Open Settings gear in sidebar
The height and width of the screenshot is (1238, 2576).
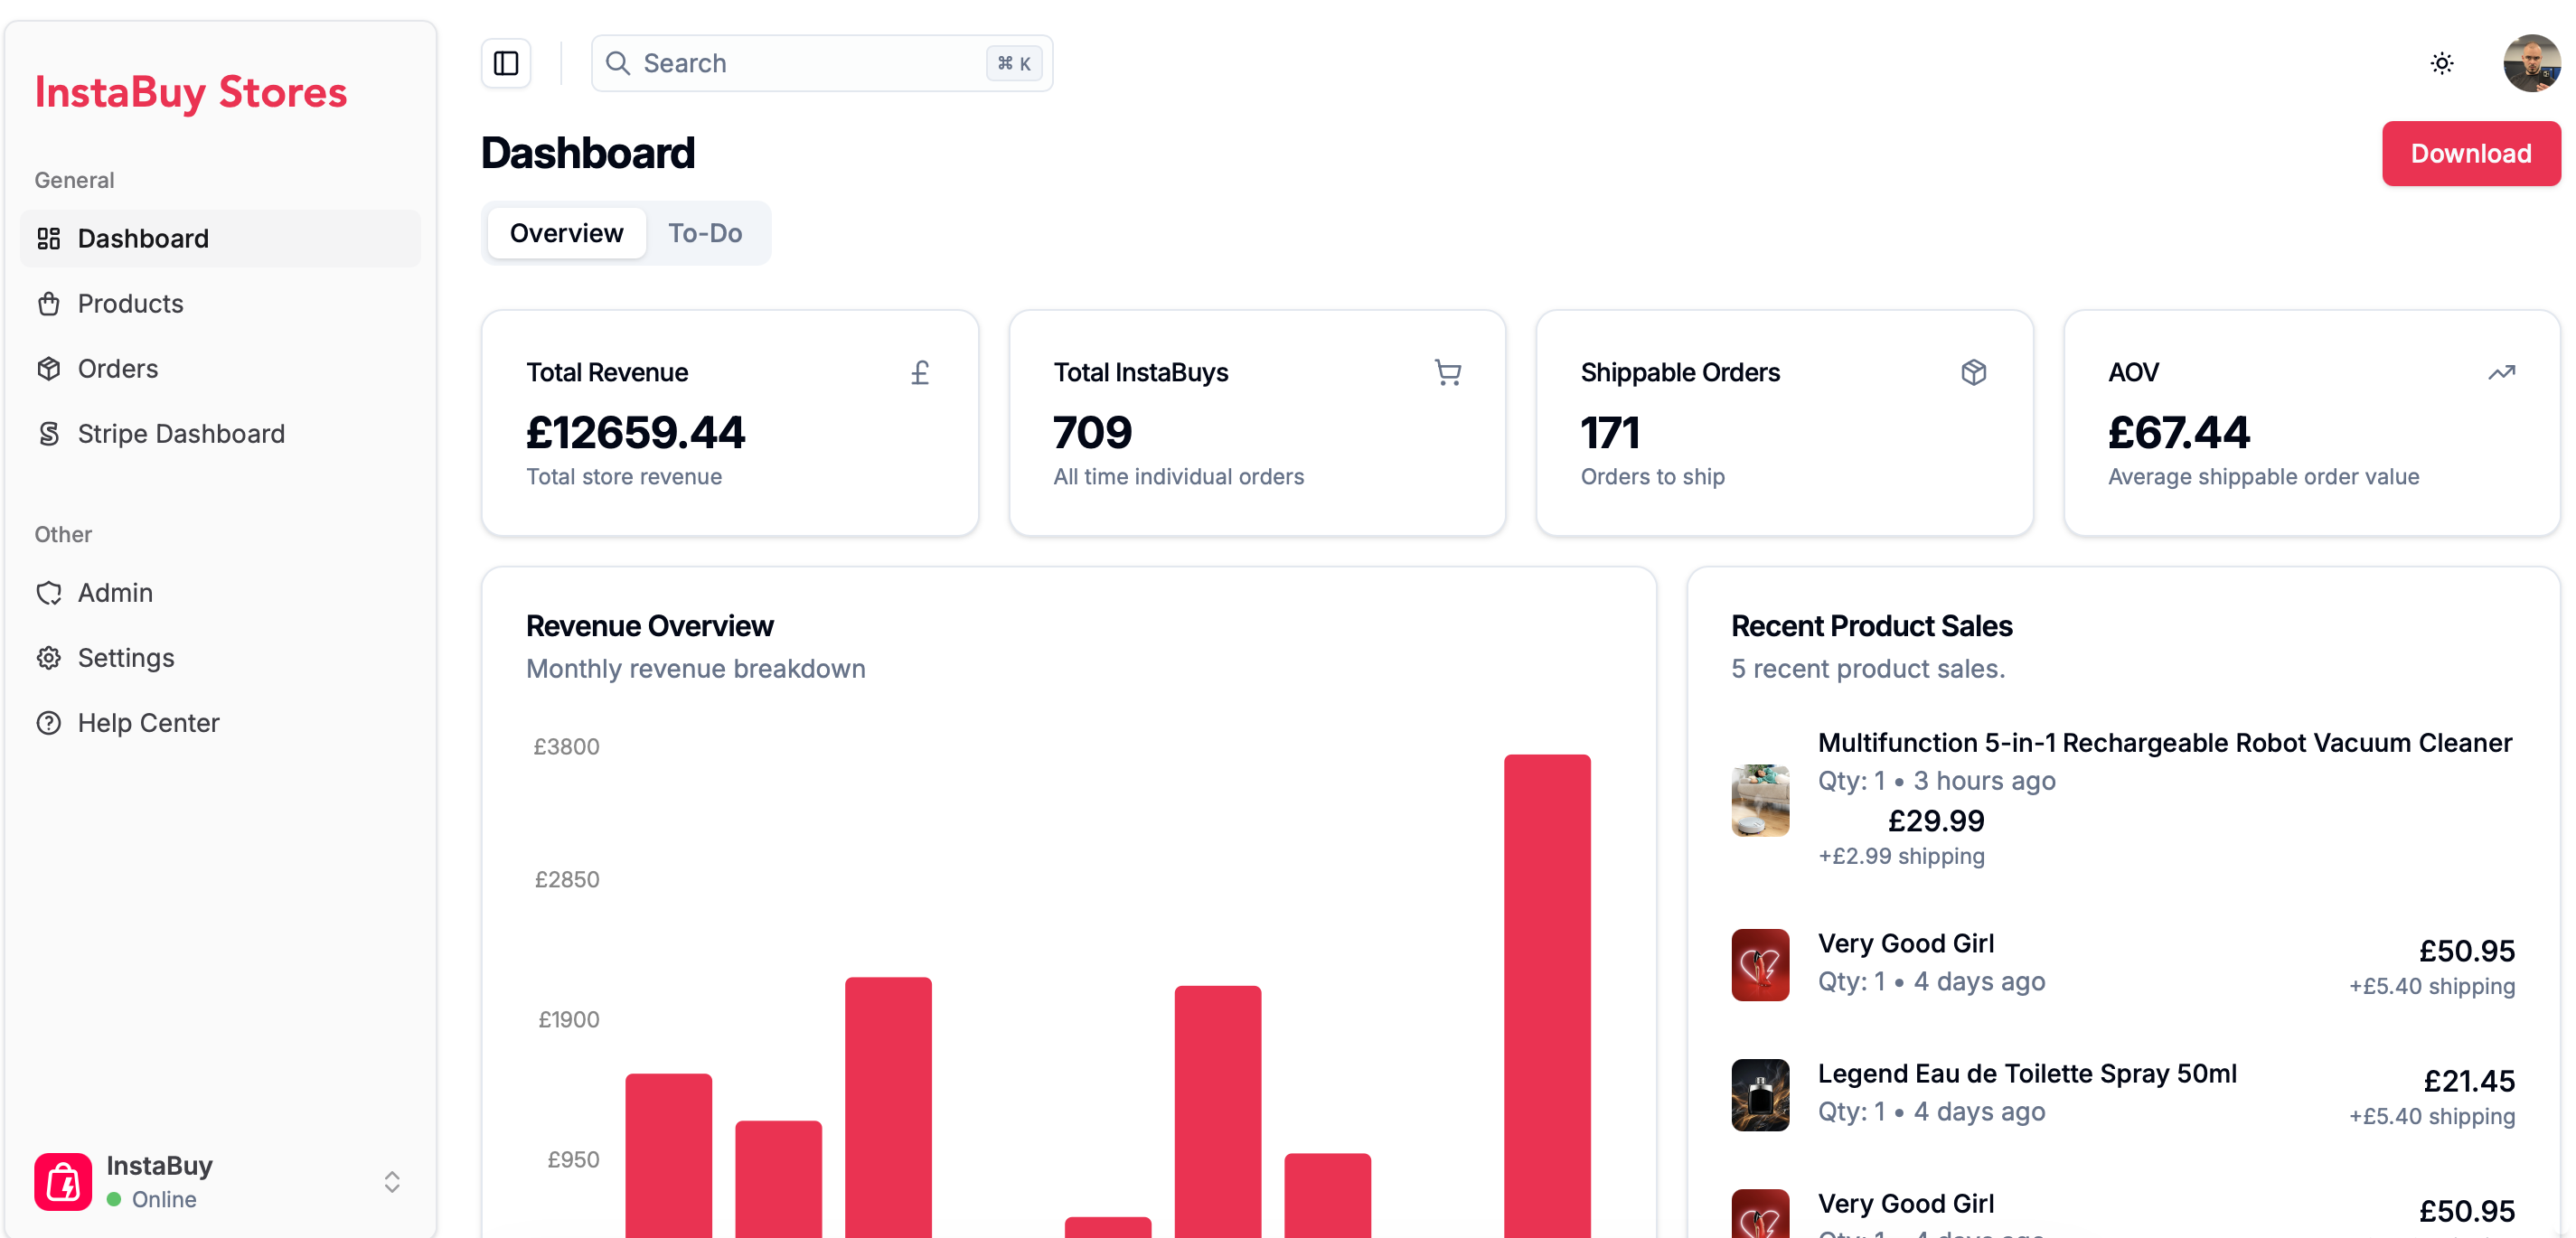click(49, 658)
